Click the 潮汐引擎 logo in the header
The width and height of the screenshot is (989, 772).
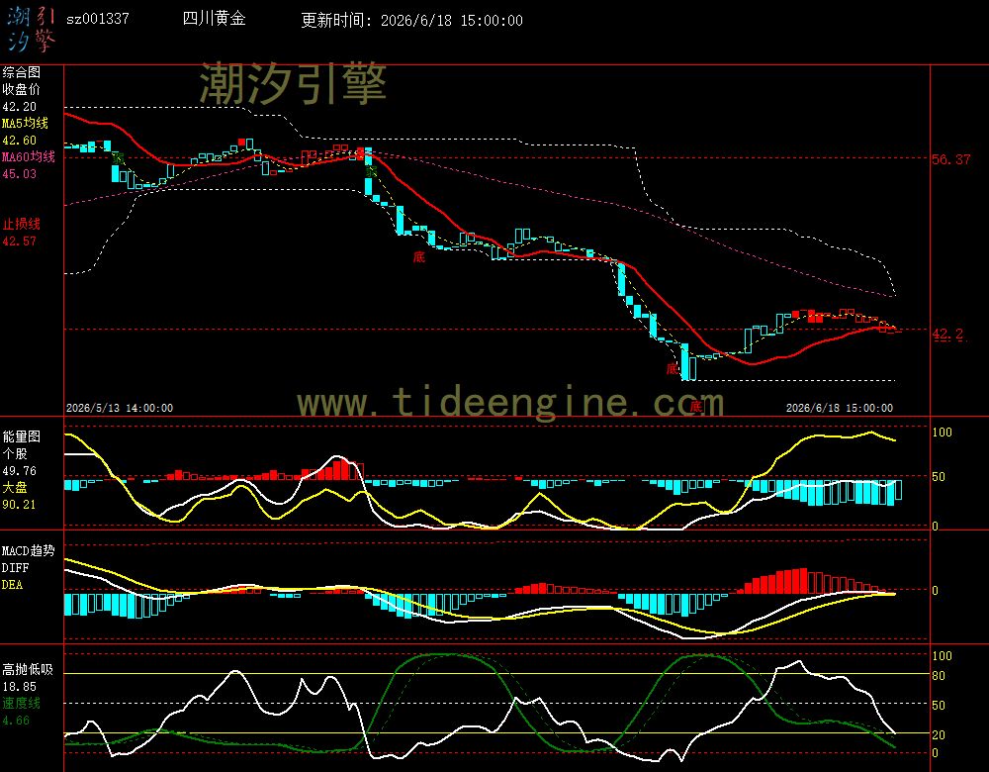pyautogui.click(x=31, y=30)
